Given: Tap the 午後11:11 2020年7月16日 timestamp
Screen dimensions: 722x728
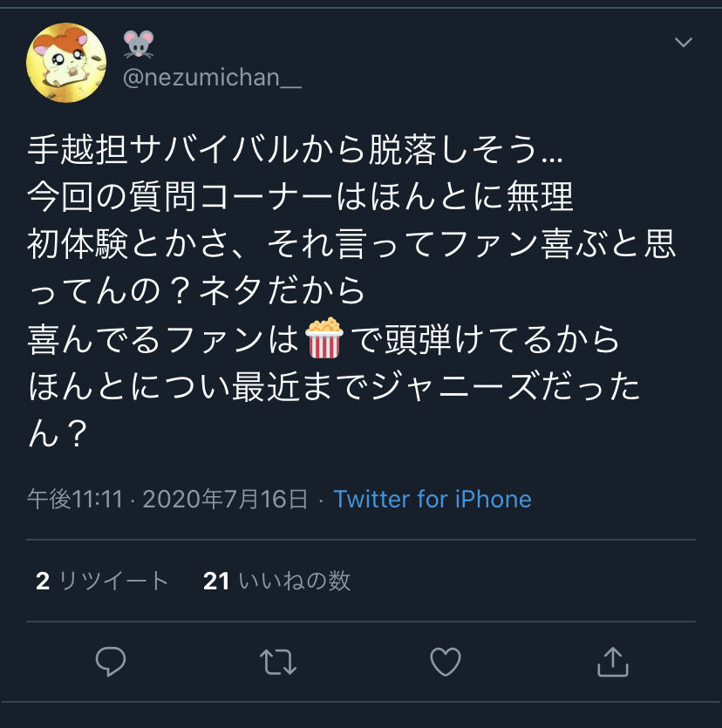Looking at the screenshot, I should [167, 499].
